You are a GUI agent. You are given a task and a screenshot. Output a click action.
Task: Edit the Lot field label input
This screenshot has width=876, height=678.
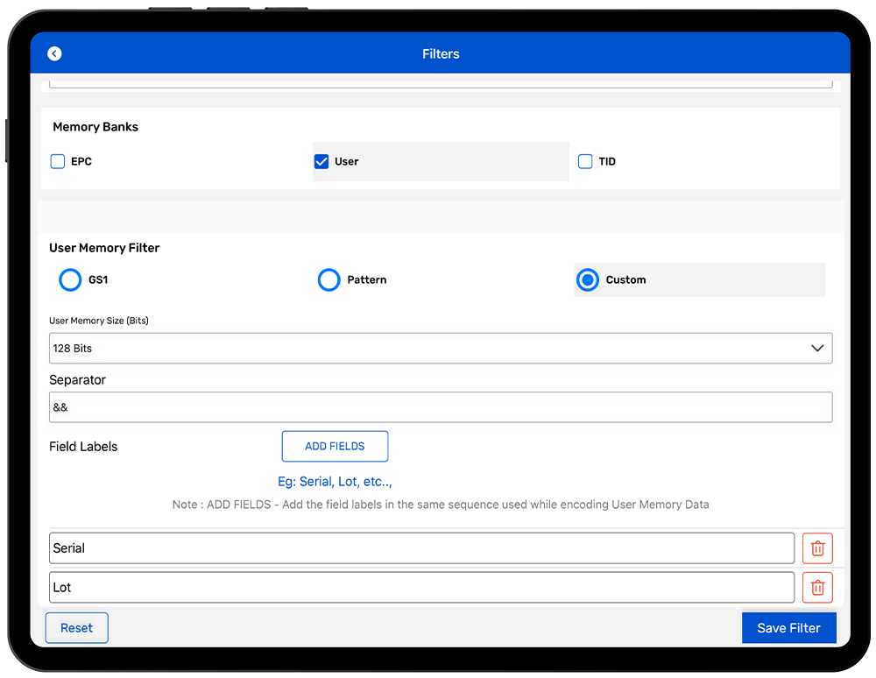point(420,588)
